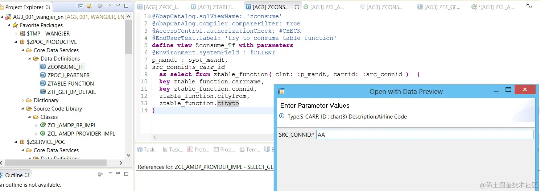Maximize the Outline view

pos(126,174)
